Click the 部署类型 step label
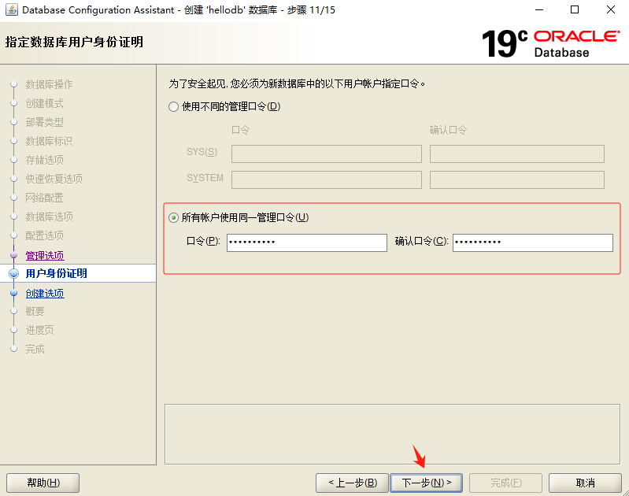 point(45,122)
